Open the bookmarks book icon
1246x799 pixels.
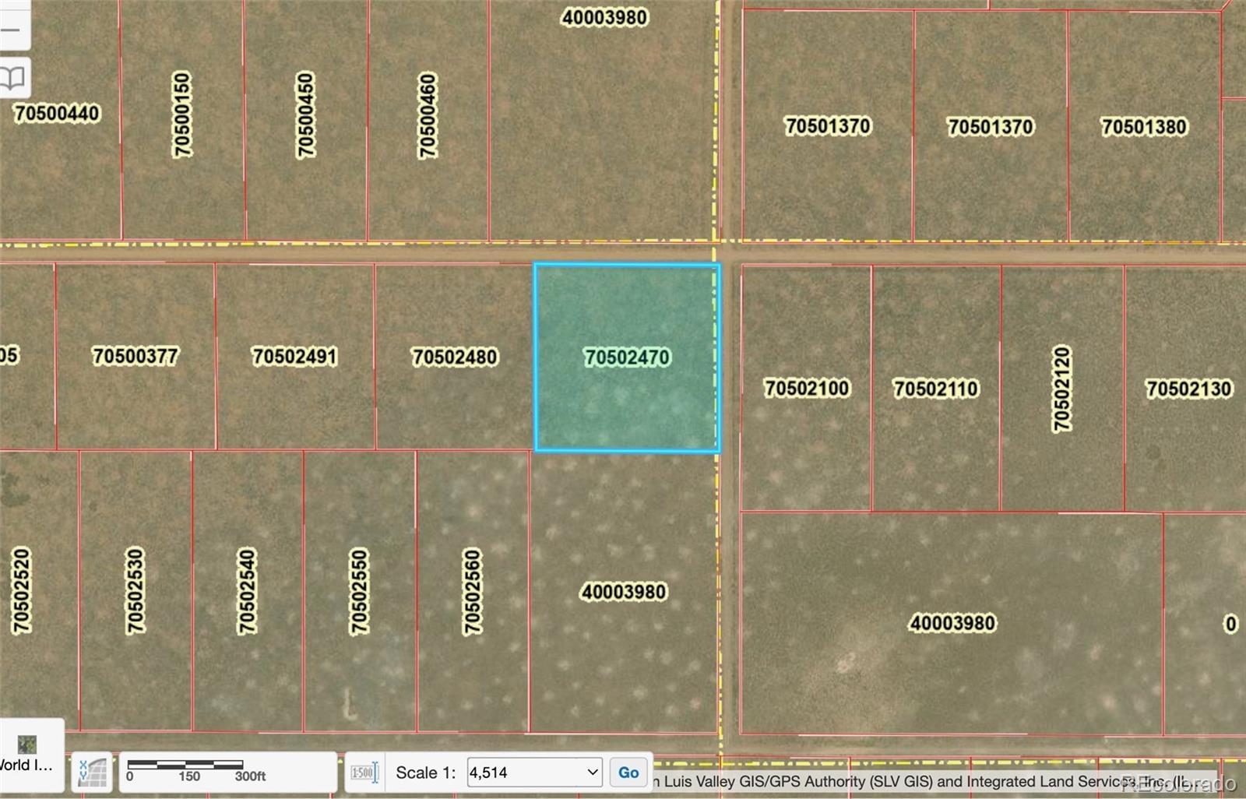click(13, 77)
